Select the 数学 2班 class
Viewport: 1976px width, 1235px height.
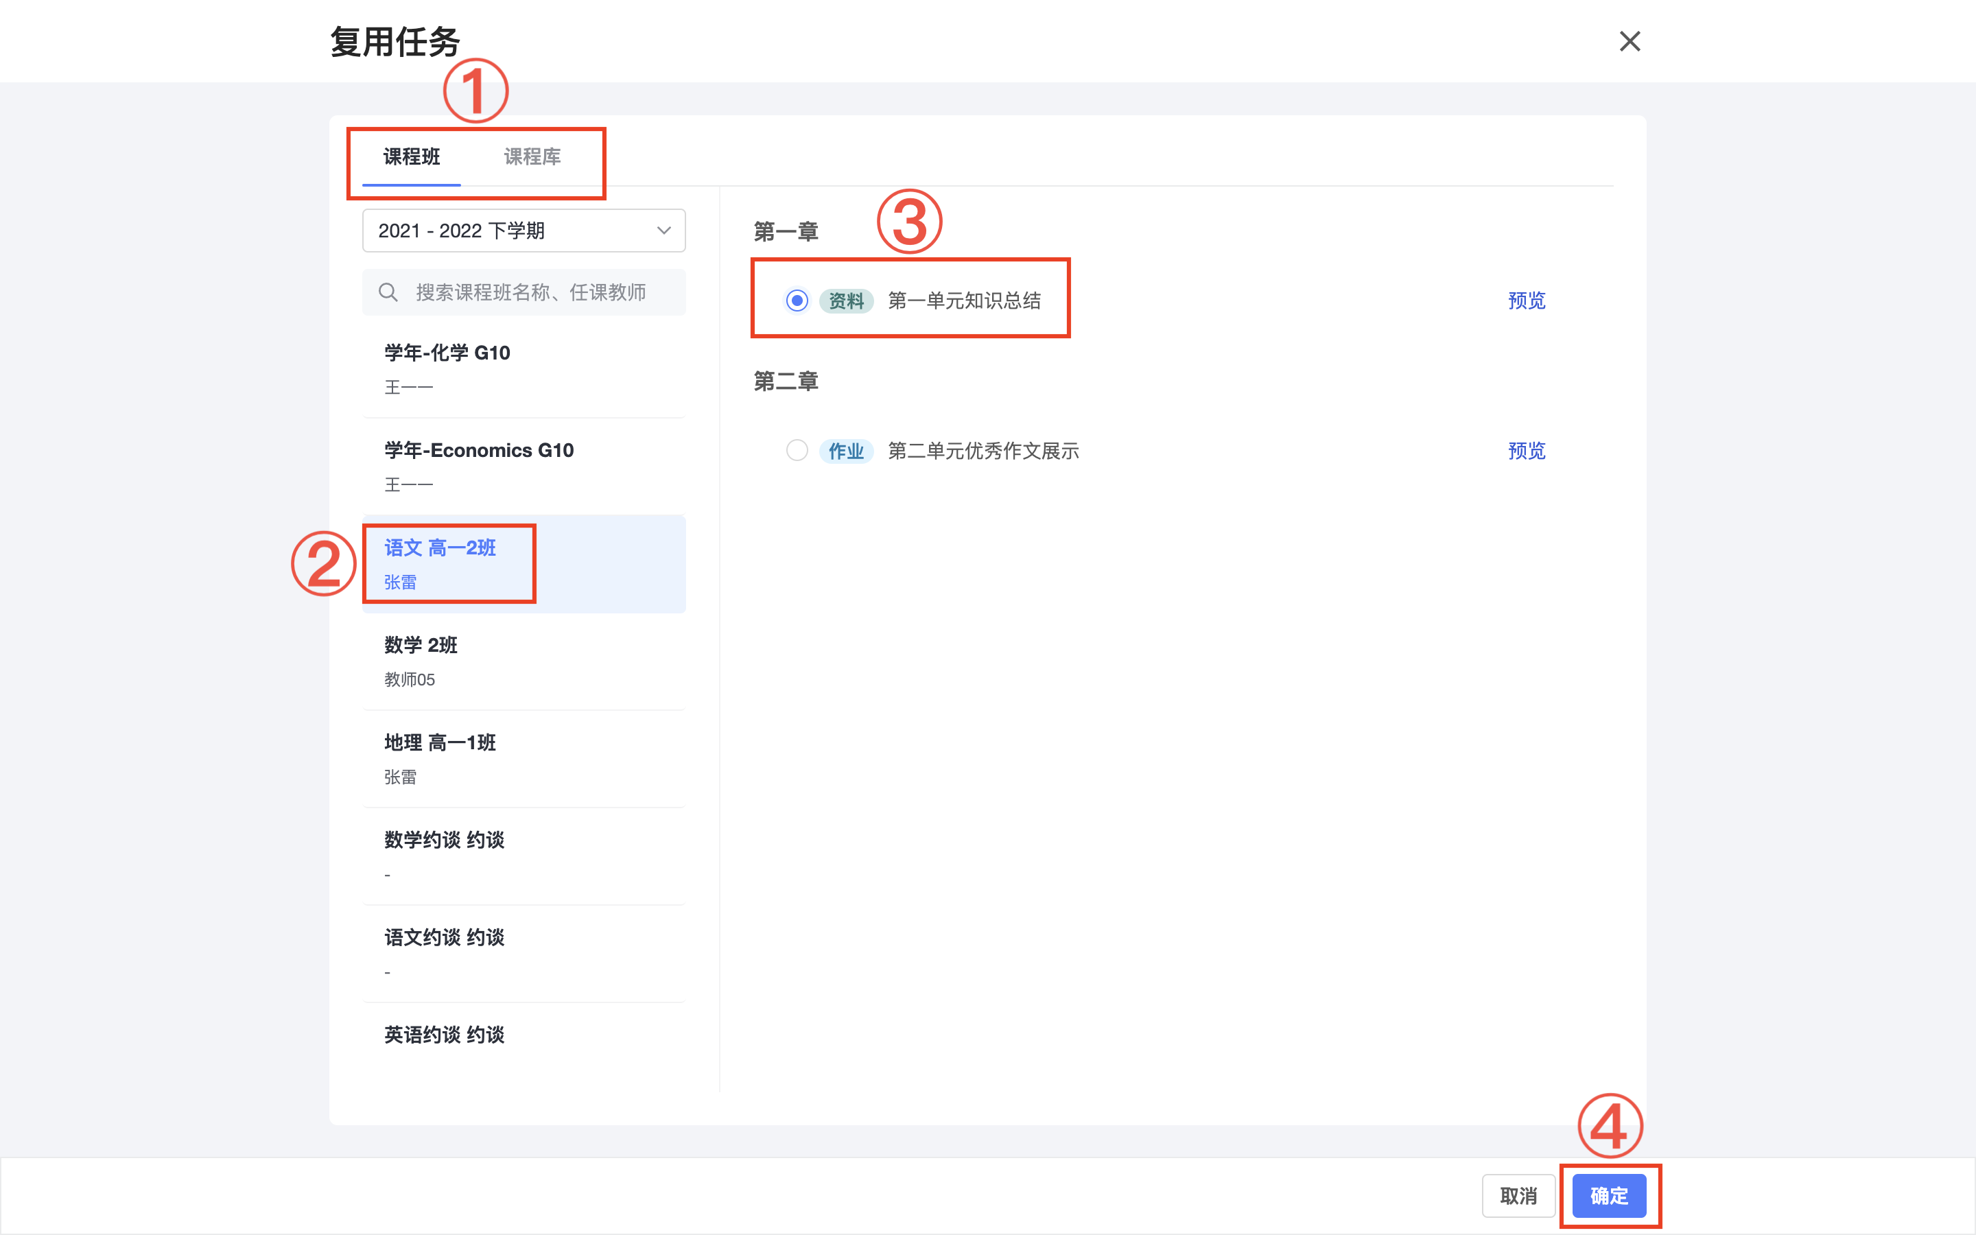pos(524,661)
